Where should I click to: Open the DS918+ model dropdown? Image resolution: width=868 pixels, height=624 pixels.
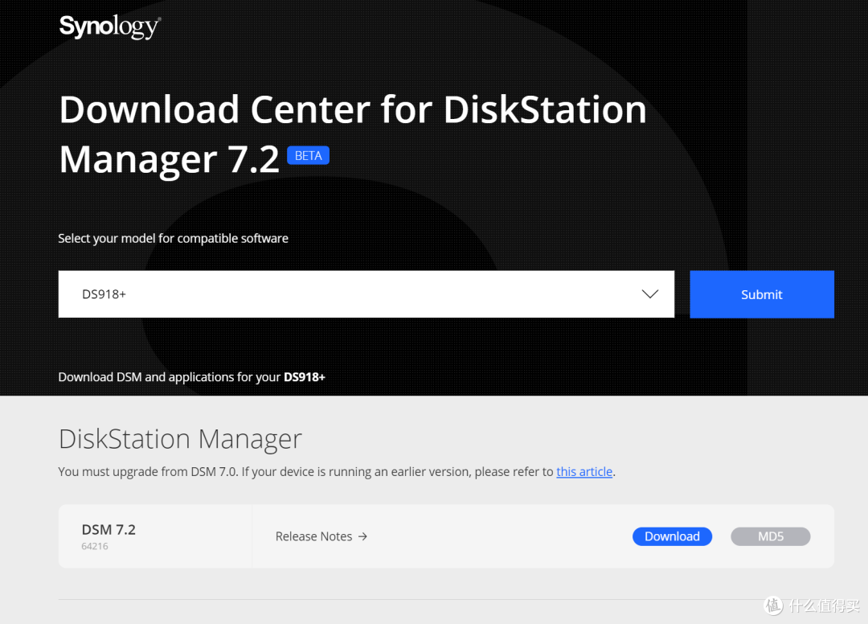[x=366, y=294]
